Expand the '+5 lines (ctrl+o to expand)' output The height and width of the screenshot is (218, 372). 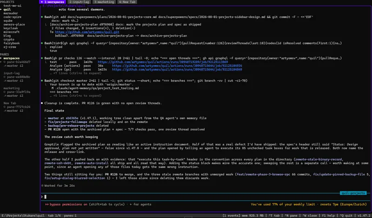[75, 96]
